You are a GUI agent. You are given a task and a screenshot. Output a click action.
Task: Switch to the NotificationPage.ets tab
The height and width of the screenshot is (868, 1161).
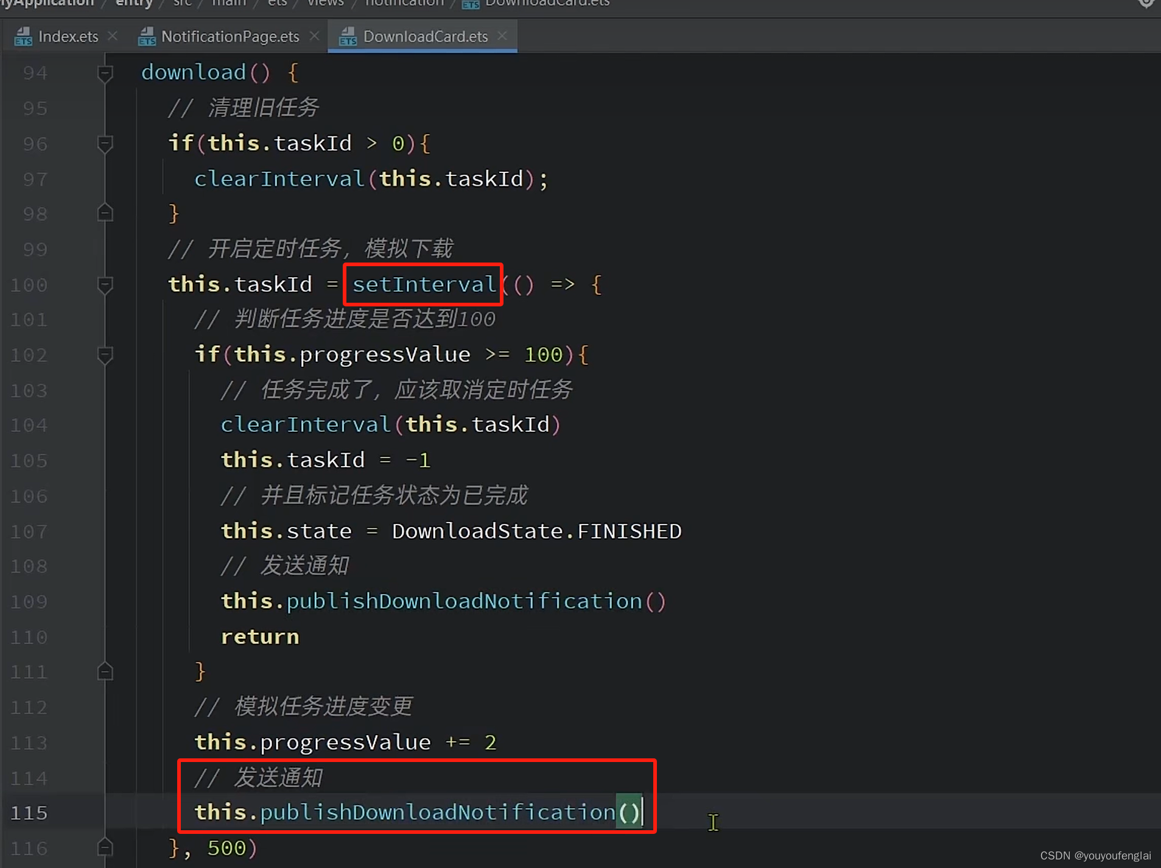pyautogui.click(x=230, y=37)
